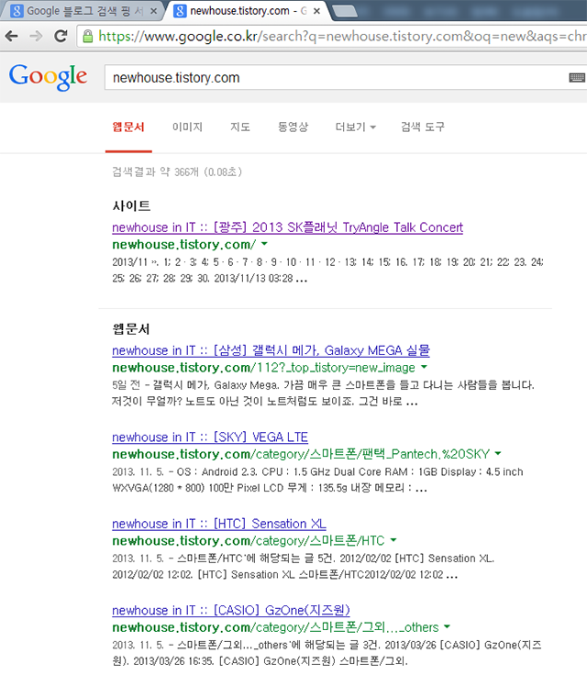
Task: Open the 검색 도구 options
Action: [423, 127]
